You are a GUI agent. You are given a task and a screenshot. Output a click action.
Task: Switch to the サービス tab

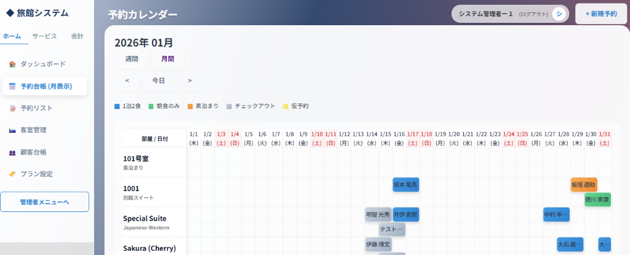click(x=44, y=36)
